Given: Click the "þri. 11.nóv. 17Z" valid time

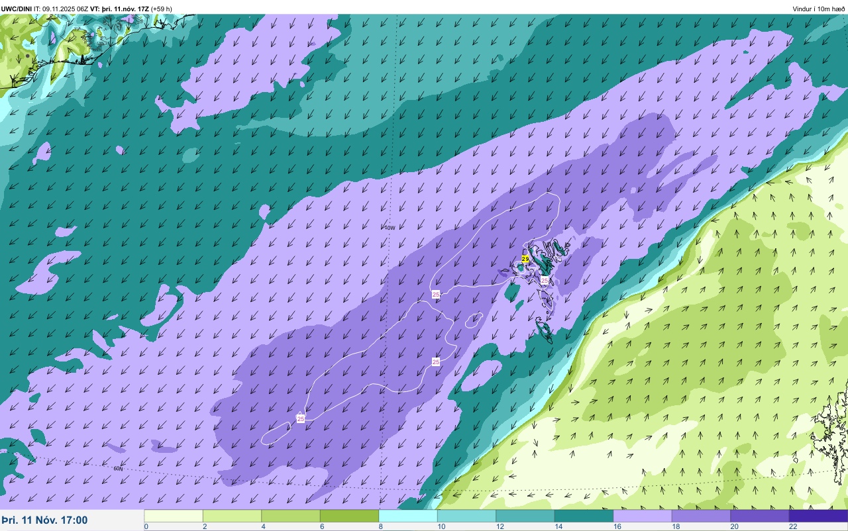Looking at the screenshot, I should click(126, 9).
